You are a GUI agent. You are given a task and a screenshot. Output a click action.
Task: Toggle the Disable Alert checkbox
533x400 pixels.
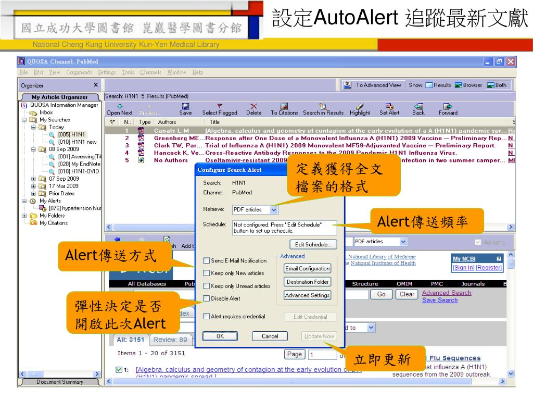pos(206,298)
